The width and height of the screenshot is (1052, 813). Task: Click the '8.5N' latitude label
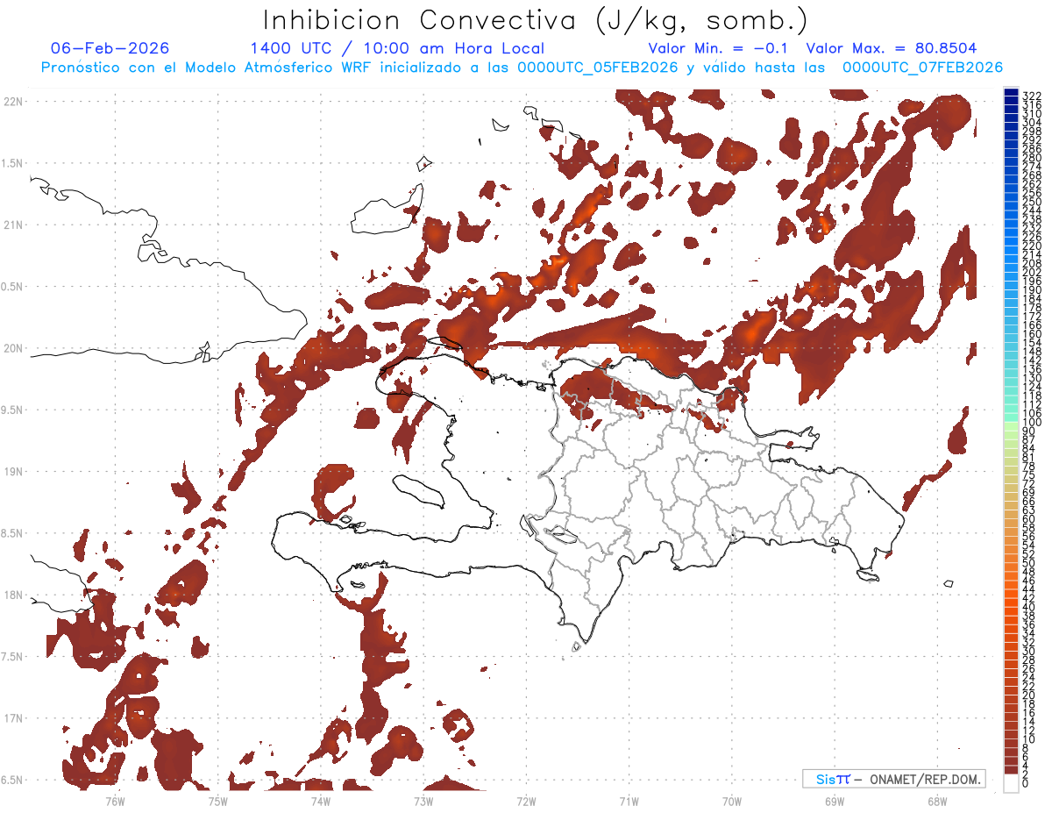point(12,533)
